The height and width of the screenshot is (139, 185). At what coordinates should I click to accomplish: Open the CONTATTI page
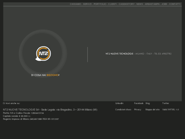click(175, 4)
